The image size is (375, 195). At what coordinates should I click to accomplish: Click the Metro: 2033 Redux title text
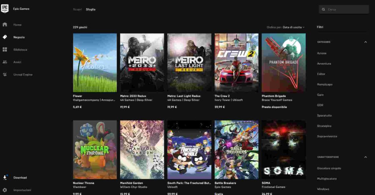click(x=133, y=96)
